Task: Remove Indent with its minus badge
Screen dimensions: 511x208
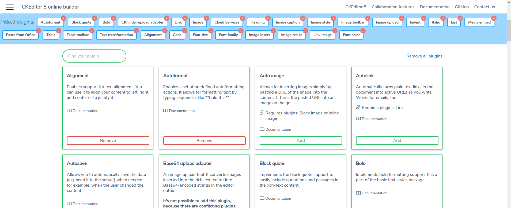Action: pyautogui.click(x=424, y=18)
